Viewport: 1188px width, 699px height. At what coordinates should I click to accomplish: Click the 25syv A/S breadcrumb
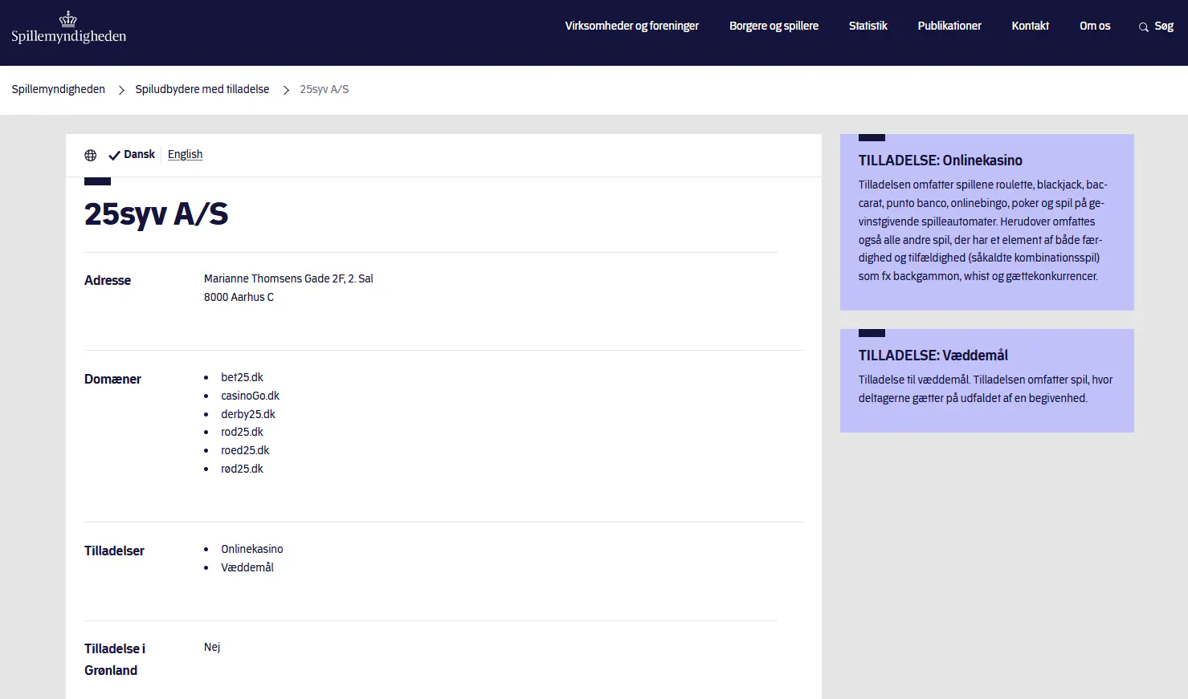click(325, 89)
